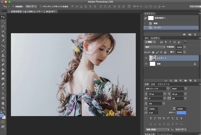Enable the Auto-Select checkbox
Image resolution: width=201 pixels, height=135 pixels.
pos(13,6)
